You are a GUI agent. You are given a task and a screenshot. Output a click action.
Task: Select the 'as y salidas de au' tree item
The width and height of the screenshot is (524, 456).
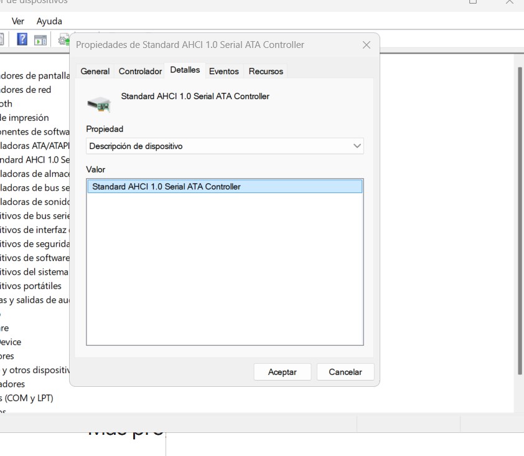click(x=35, y=300)
